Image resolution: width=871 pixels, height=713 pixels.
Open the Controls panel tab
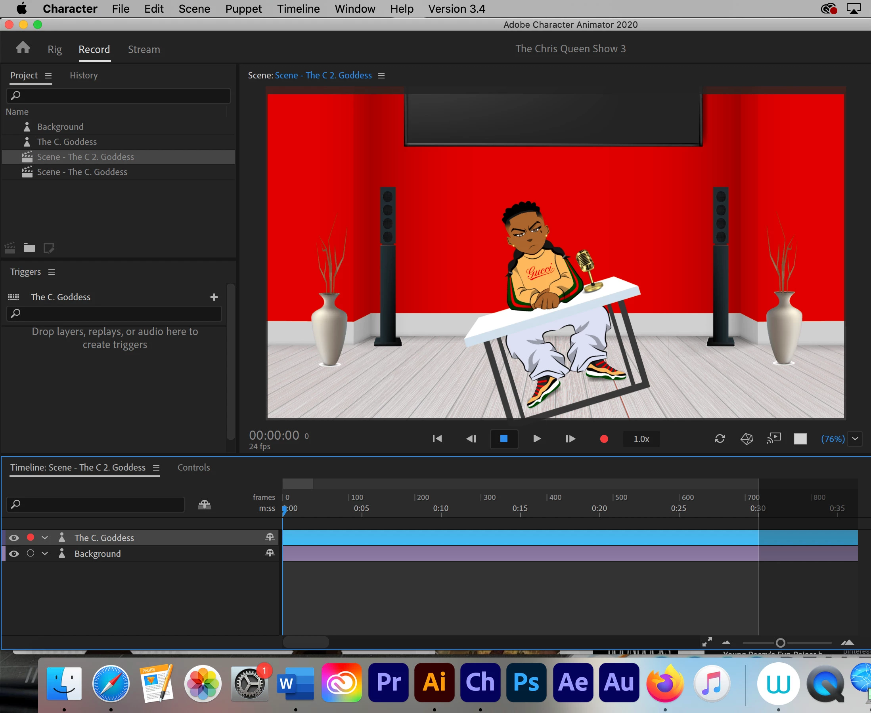point(193,467)
